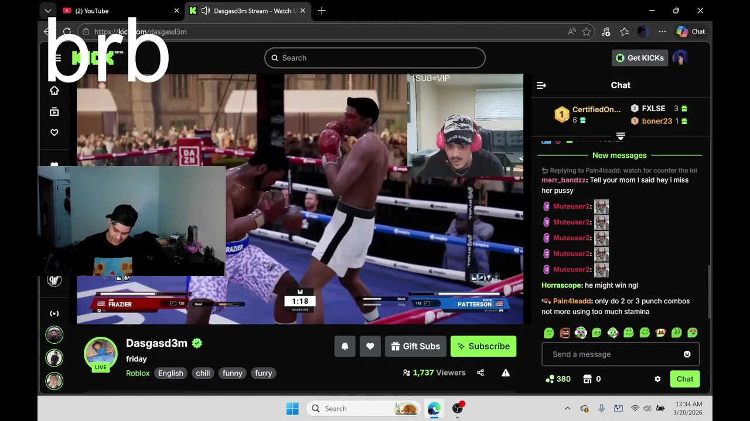
Task: Click the 380 channel points balance
Action: pyautogui.click(x=558, y=379)
